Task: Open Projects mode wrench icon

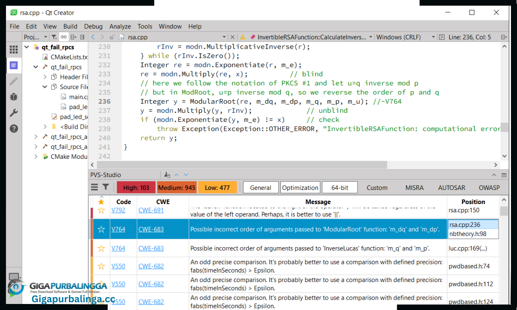Action: click(x=14, y=113)
